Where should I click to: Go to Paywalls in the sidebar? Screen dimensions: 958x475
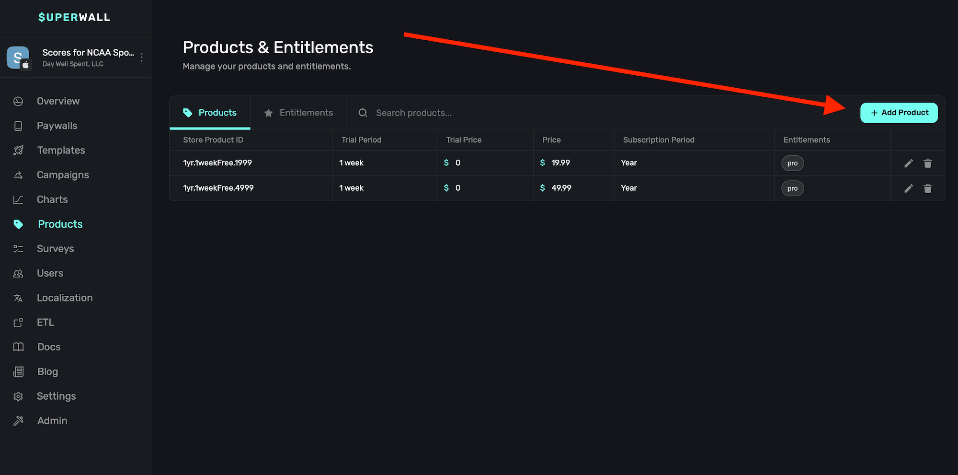[x=57, y=126]
